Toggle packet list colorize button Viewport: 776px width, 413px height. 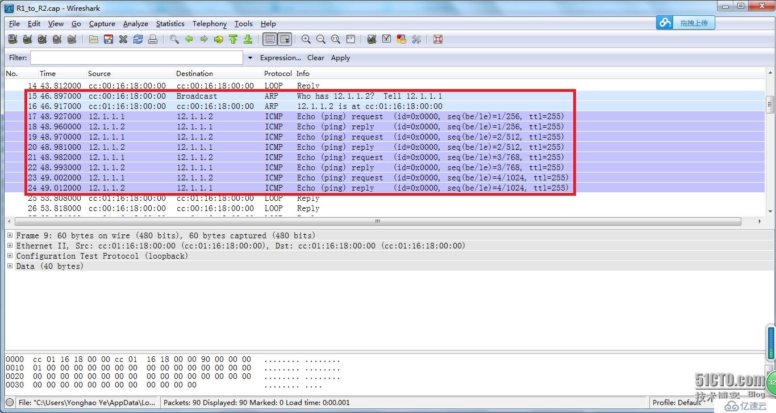[x=270, y=39]
